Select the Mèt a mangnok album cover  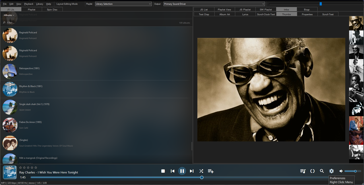point(10,159)
